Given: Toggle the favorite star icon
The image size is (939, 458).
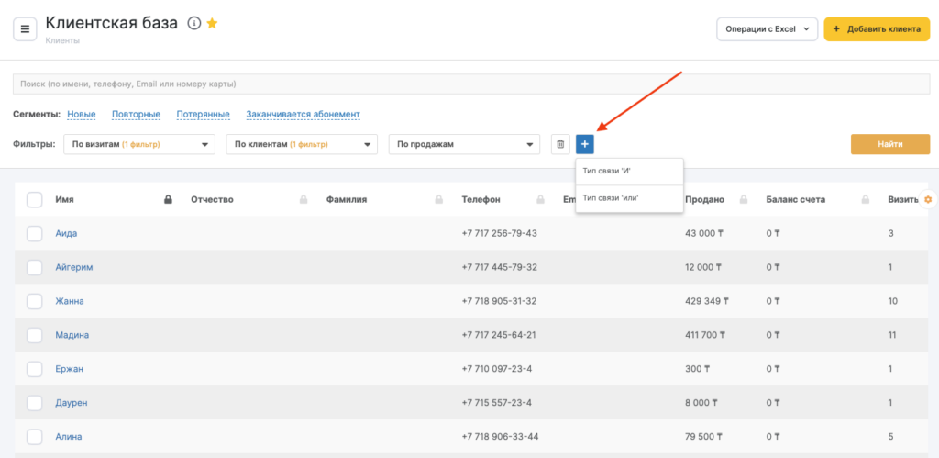Looking at the screenshot, I should pyautogui.click(x=212, y=23).
